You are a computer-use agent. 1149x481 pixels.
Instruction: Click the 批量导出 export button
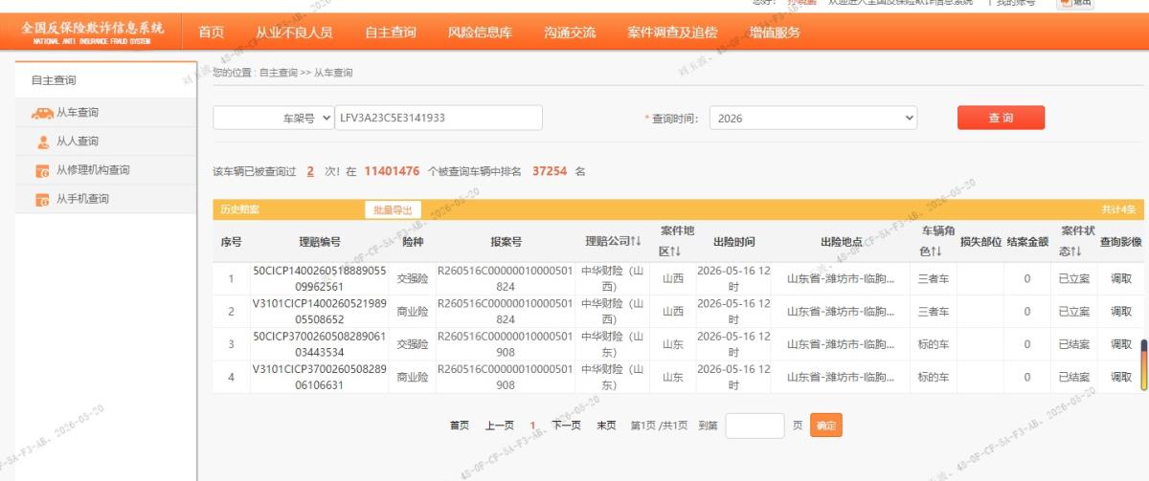pos(393,209)
